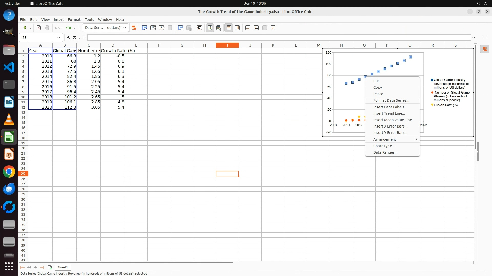Click the Export as PDF icon
Screen dimensions: 492x276
coord(39,28)
